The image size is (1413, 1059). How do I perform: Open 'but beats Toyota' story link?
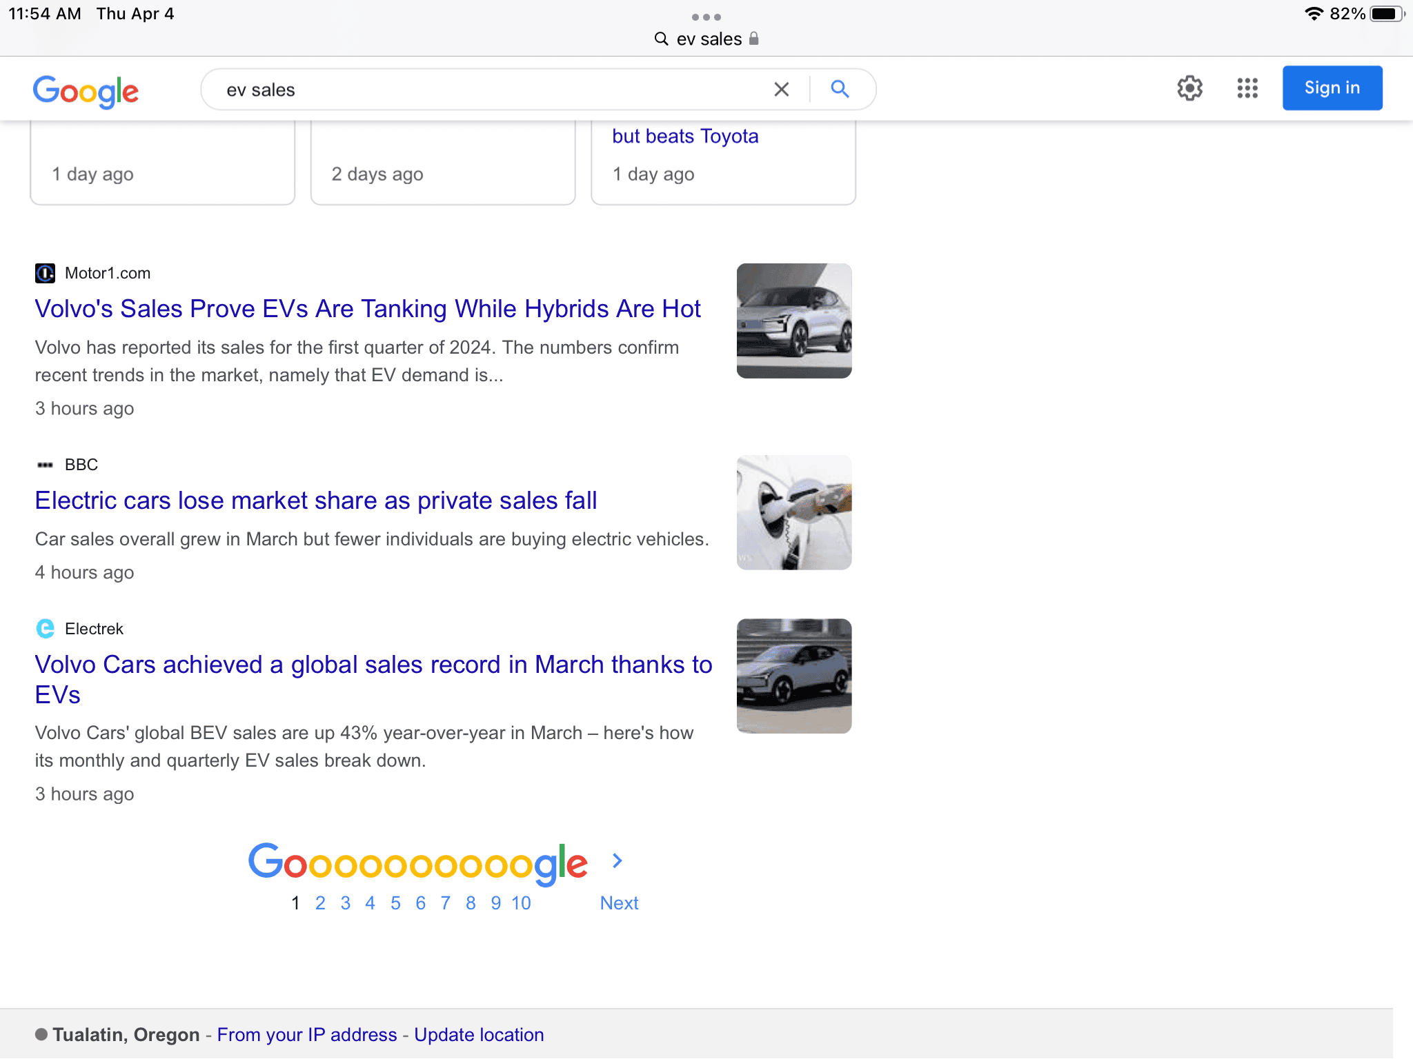685,136
